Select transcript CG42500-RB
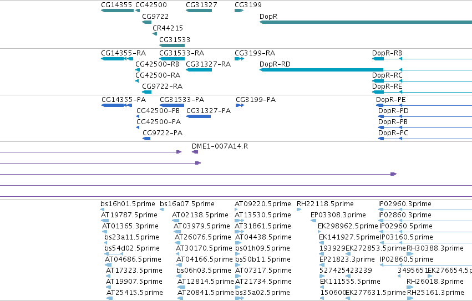 138,70
